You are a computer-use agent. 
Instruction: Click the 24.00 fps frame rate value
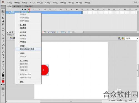64,32
